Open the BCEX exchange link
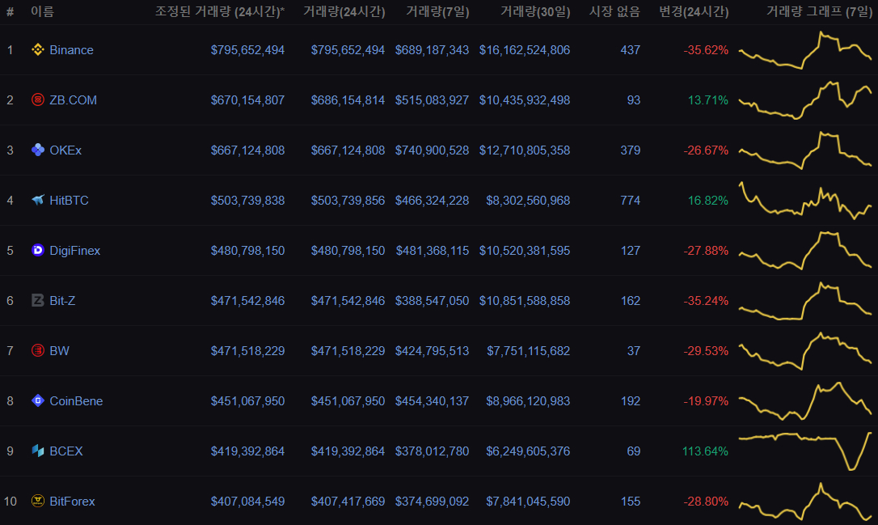The image size is (878, 525). pos(66,451)
